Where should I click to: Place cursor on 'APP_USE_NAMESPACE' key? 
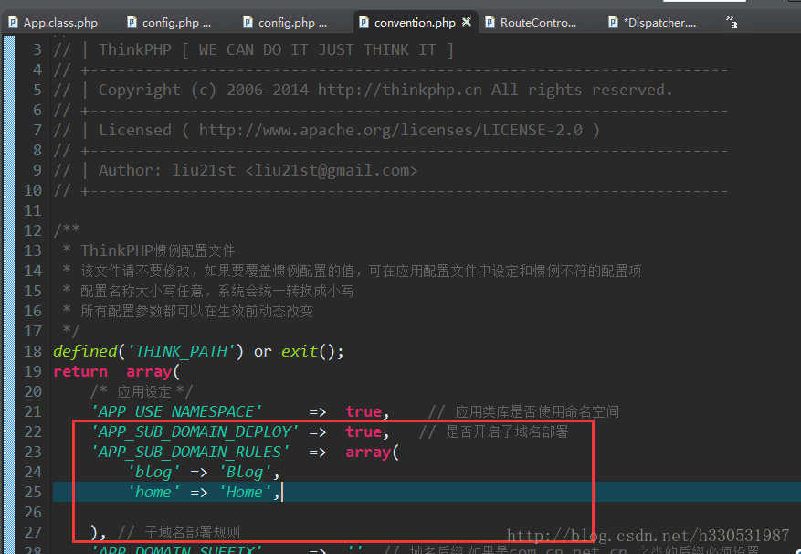(x=176, y=411)
